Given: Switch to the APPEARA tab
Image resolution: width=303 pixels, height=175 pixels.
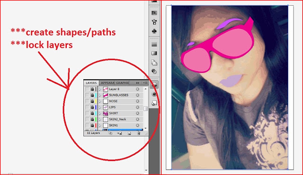Looking at the screenshot, I should [x=107, y=83].
